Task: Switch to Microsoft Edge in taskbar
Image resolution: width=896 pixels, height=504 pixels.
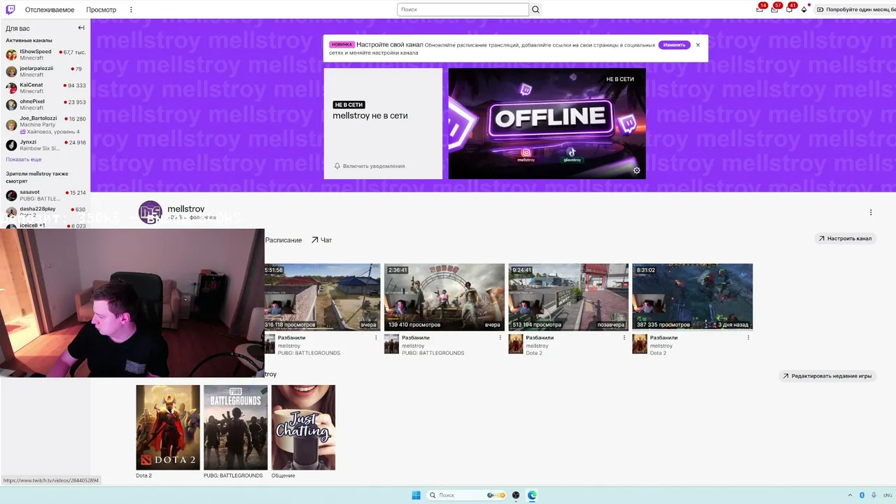Action: 532,495
